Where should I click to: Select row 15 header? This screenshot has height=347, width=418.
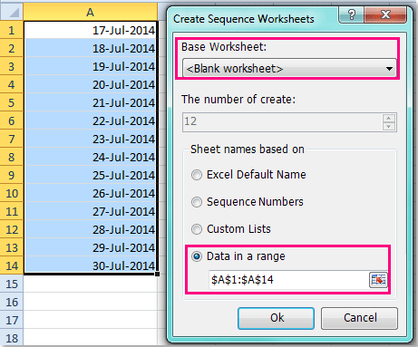pos(12,284)
